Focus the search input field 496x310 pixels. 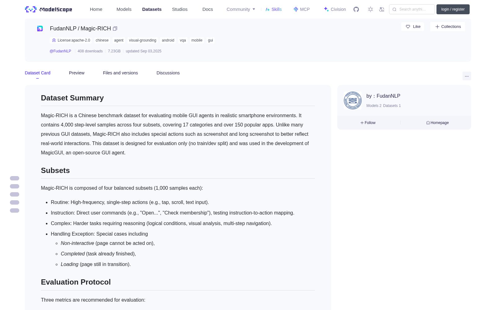tap(412, 9)
